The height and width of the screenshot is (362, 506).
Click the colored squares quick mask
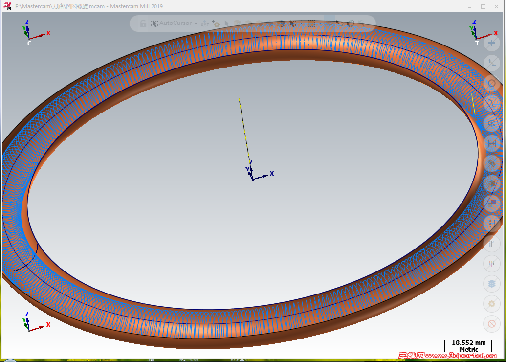[491, 264]
